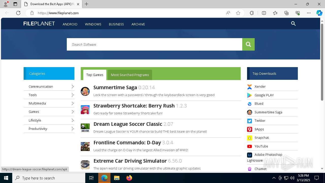325x183 pixels.
Task: Expand the Games category arrow
Action: (x=72, y=112)
